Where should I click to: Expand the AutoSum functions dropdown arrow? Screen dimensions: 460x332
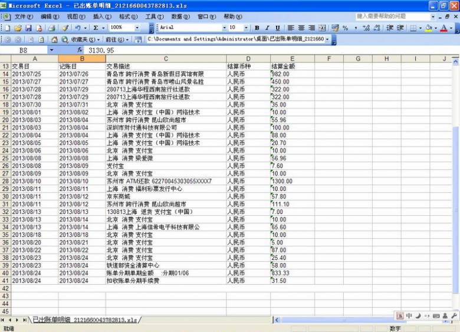click(x=103, y=28)
